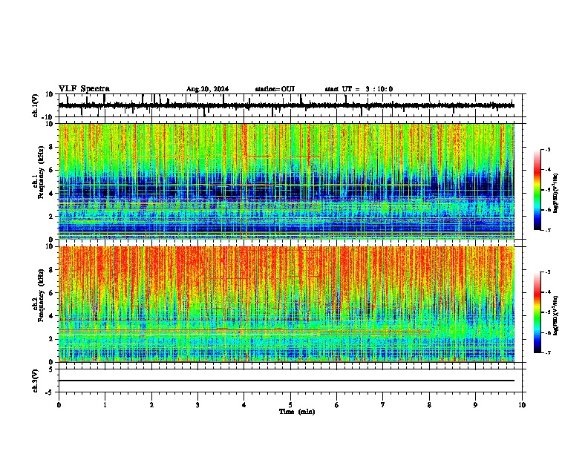Click time axis tick label "9"
The width and height of the screenshot is (588, 454).
475,405
